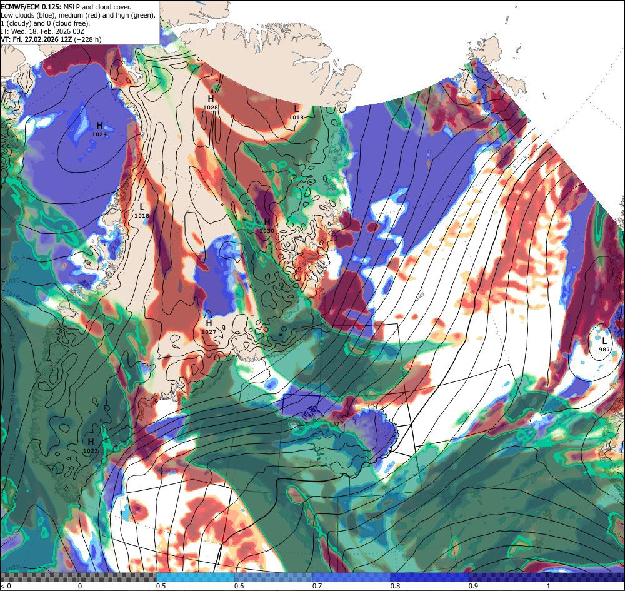The width and height of the screenshot is (625, 591).
Task: Click the 'VT: Fri. 27.02.2026 12Z (+228 h)' line
Action: point(51,39)
